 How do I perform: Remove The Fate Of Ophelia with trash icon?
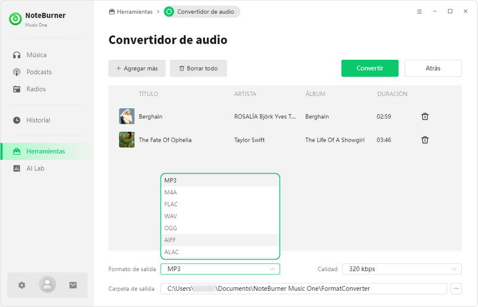click(x=425, y=140)
